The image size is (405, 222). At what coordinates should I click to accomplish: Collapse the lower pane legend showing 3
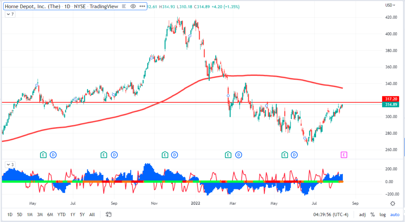pyautogui.click(x=10, y=164)
